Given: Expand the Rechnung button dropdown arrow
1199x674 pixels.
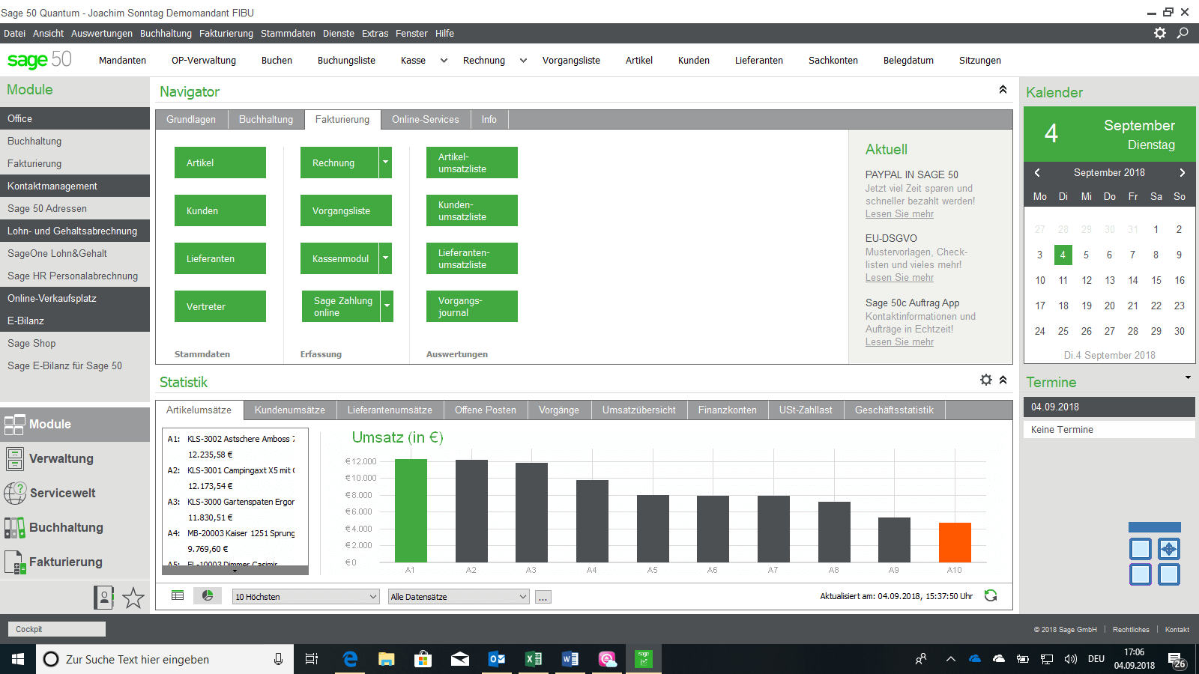Looking at the screenshot, I should click(385, 163).
